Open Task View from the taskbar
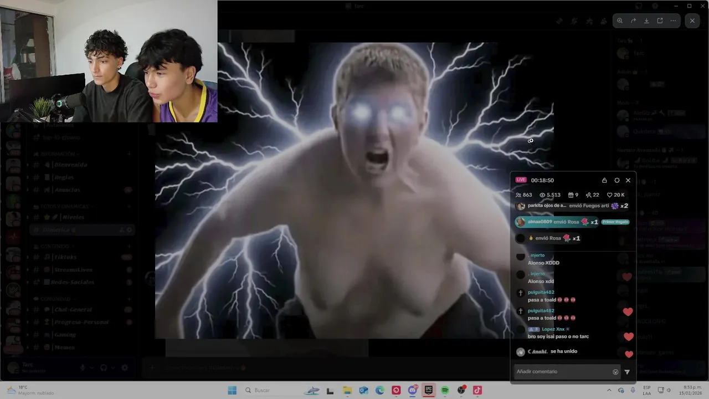This screenshot has height=399, width=709. pyautogui.click(x=330, y=390)
